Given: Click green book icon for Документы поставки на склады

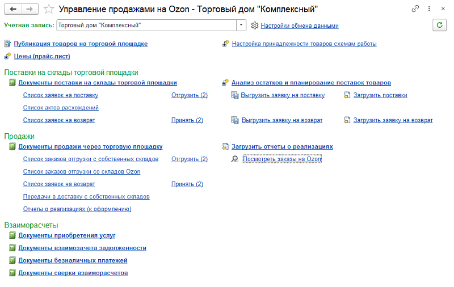Looking at the screenshot, I should (12, 83).
